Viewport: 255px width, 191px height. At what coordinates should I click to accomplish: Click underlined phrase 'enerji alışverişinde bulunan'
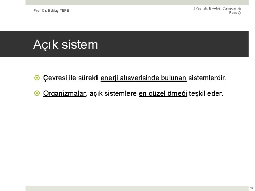143,78
